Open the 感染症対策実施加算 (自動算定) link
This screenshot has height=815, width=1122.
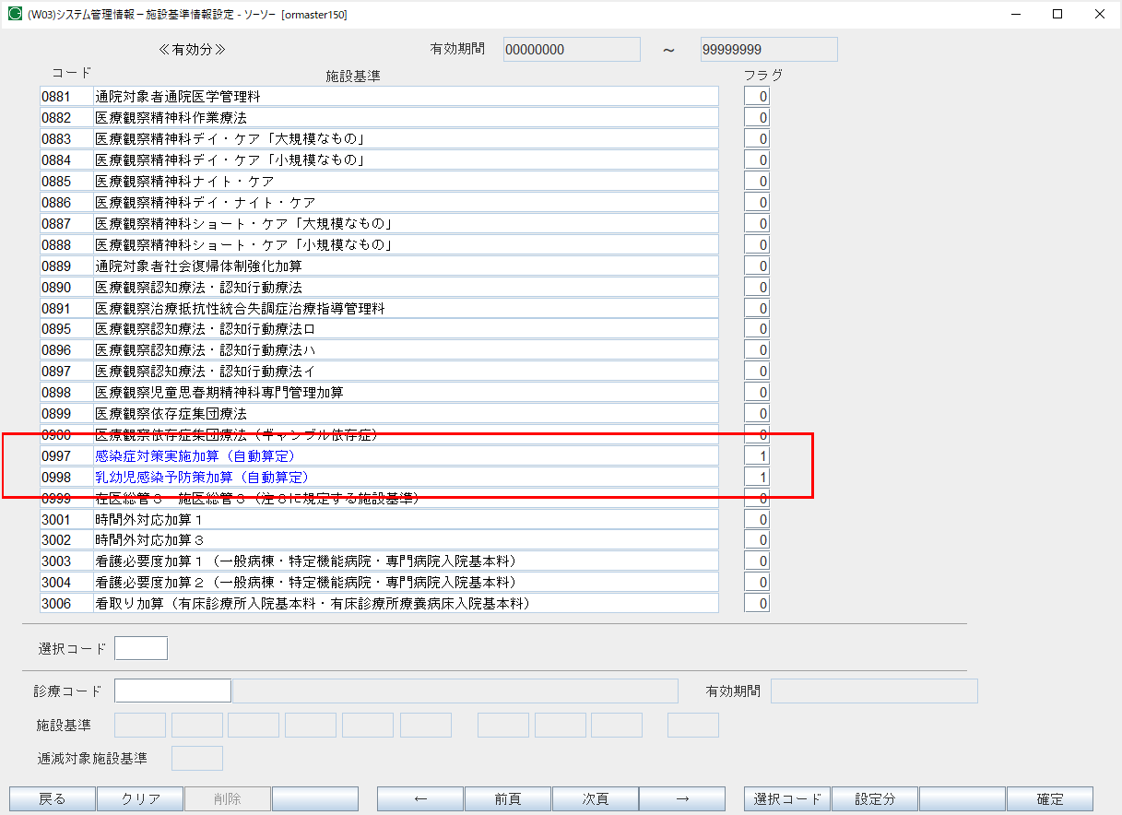point(194,455)
